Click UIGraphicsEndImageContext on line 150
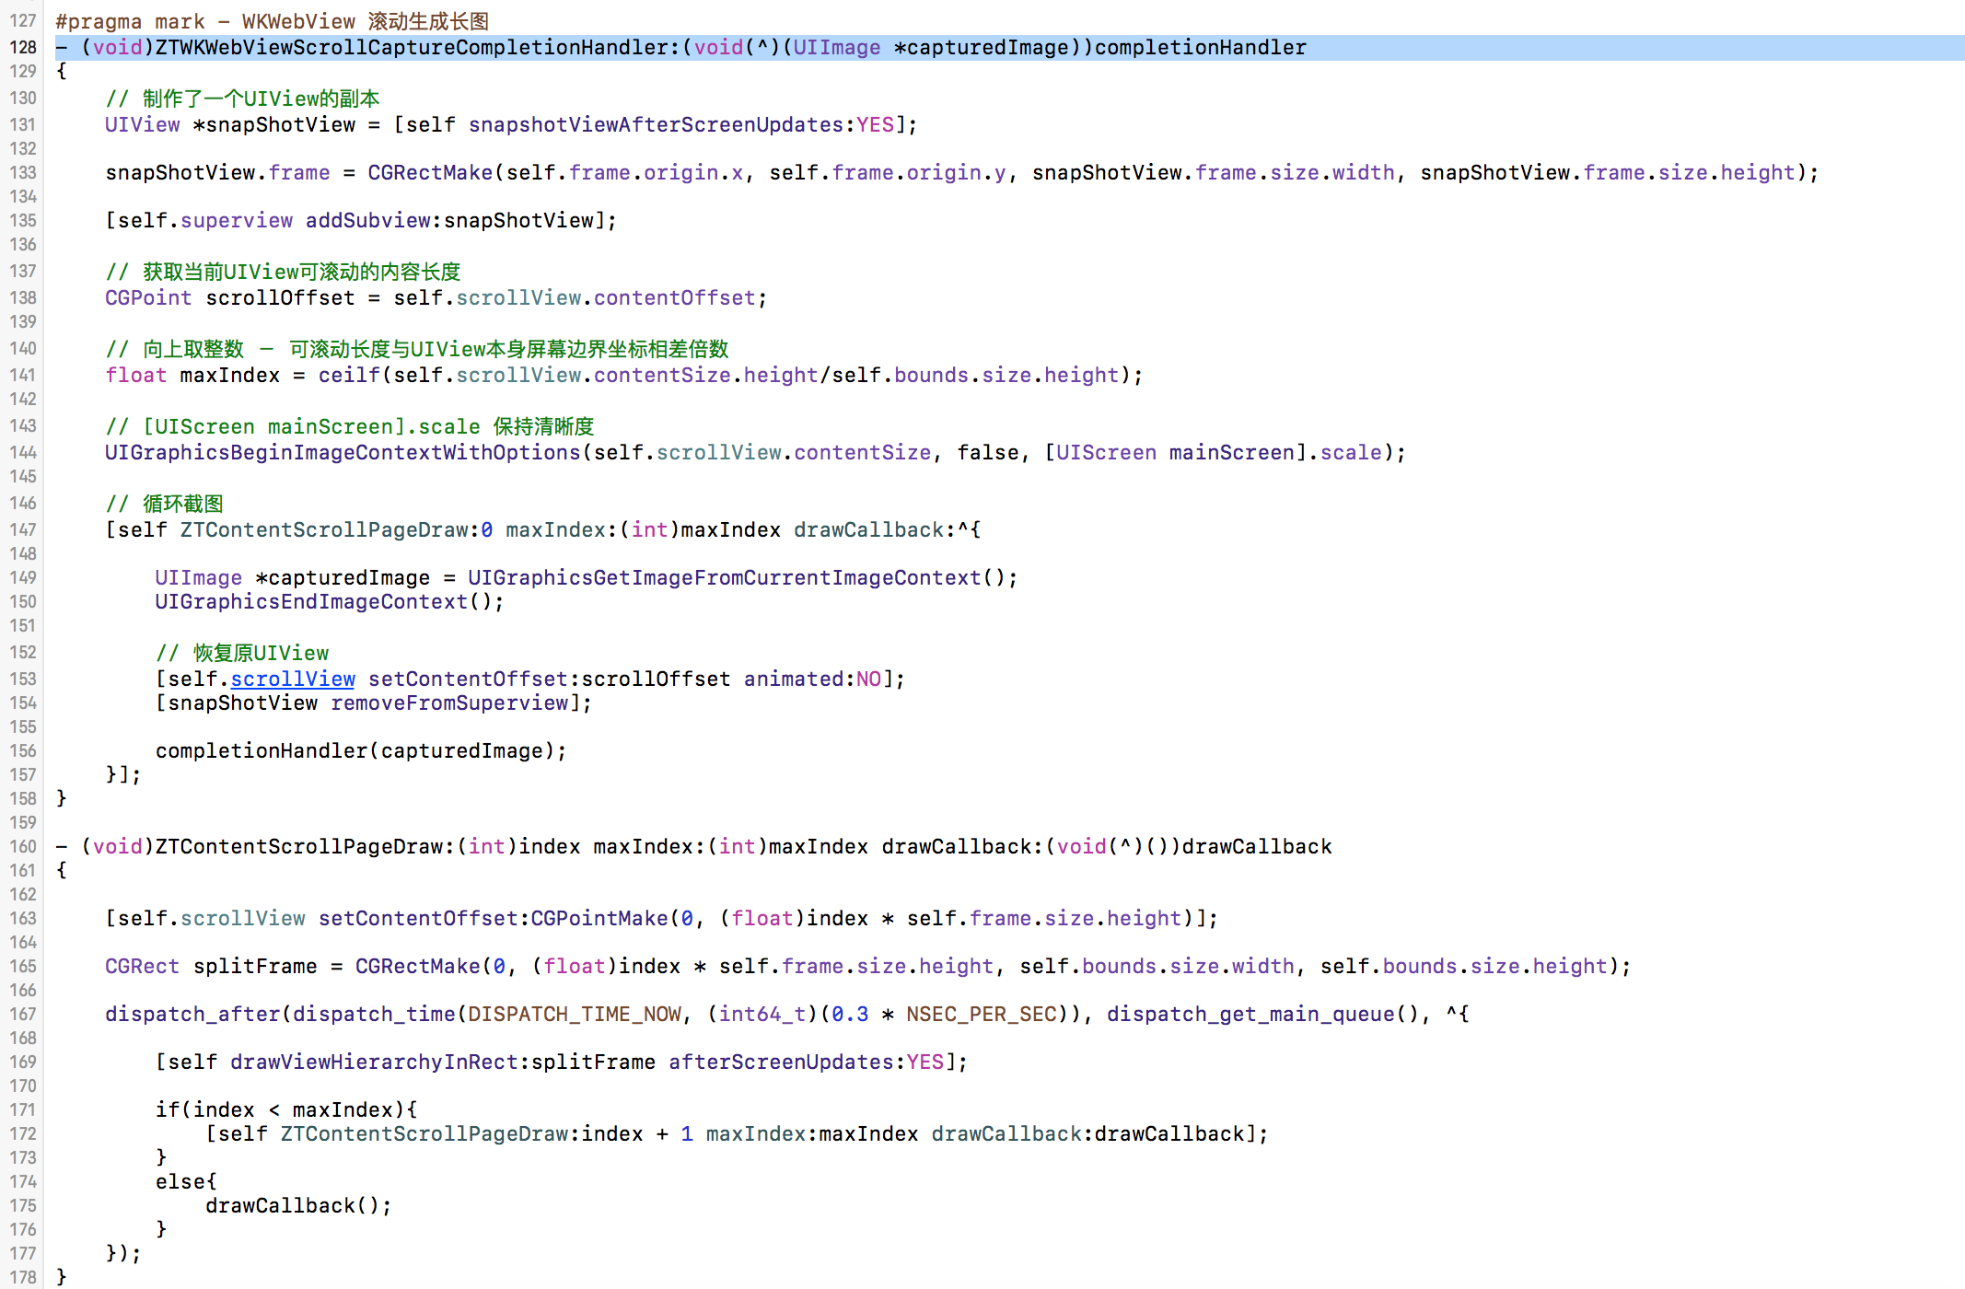The height and width of the screenshot is (1289, 1965). [311, 601]
